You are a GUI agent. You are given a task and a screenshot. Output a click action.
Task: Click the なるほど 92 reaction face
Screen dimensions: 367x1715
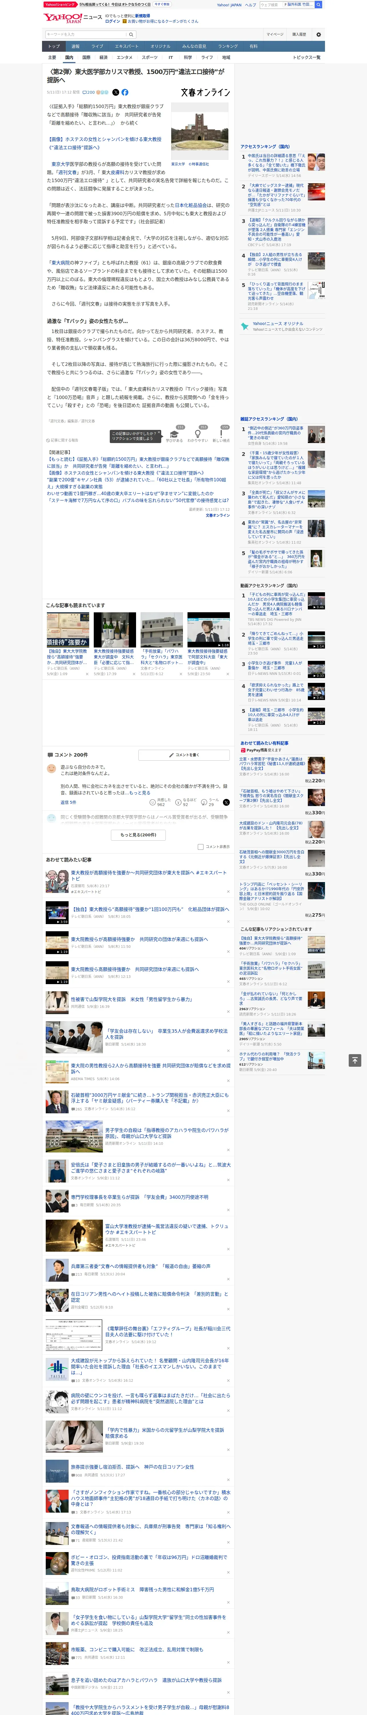[179, 802]
